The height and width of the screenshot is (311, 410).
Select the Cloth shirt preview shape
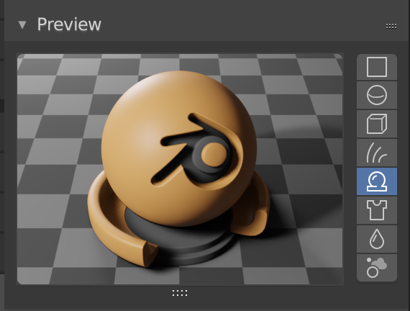tap(377, 210)
